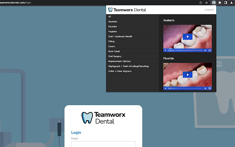Click the small play control under the Sealants video
The width and height of the screenshot is (235, 147).
coord(166,50)
